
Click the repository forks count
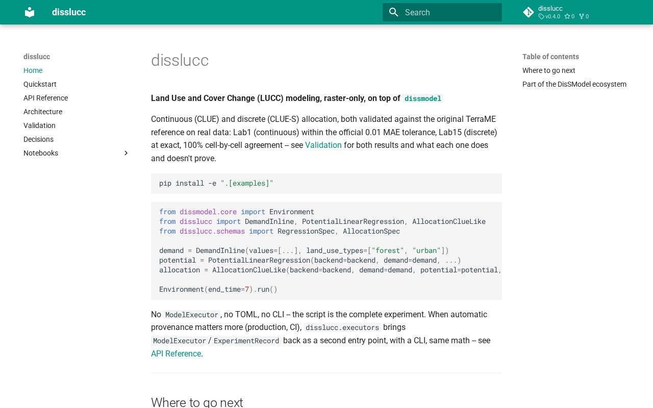click(x=584, y=16)
